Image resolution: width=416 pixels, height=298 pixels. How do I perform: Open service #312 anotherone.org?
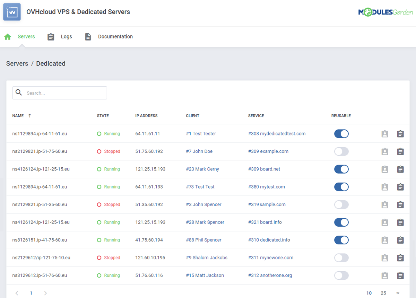(270, 275)
